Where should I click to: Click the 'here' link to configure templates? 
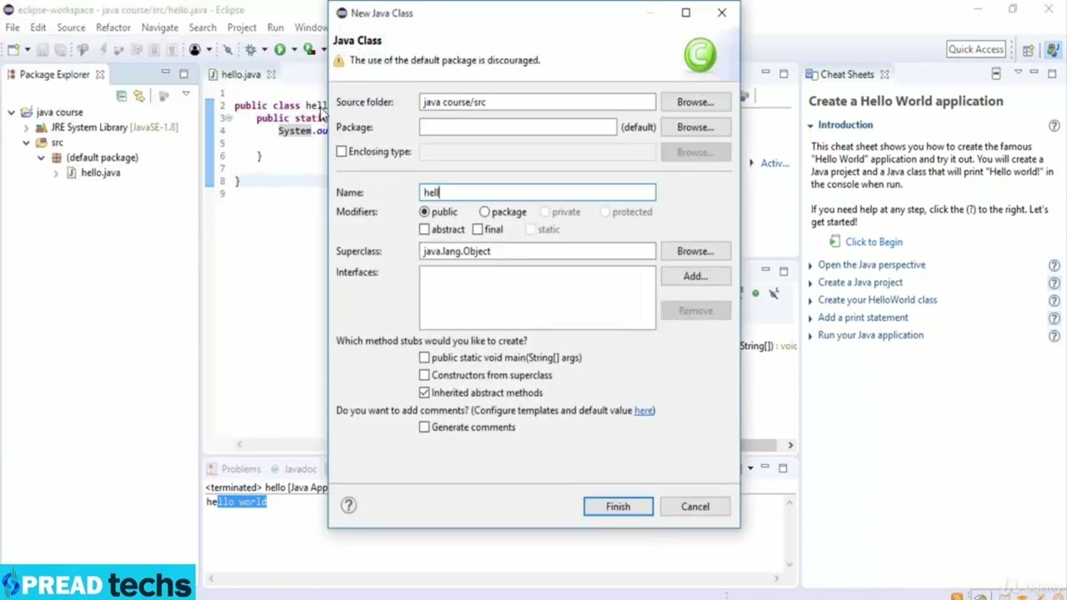pos(644,410)
